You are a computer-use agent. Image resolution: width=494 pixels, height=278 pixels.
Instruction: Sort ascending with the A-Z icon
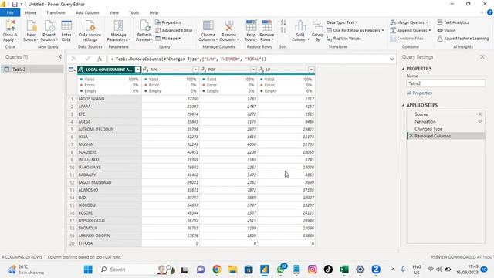(283, 22)
